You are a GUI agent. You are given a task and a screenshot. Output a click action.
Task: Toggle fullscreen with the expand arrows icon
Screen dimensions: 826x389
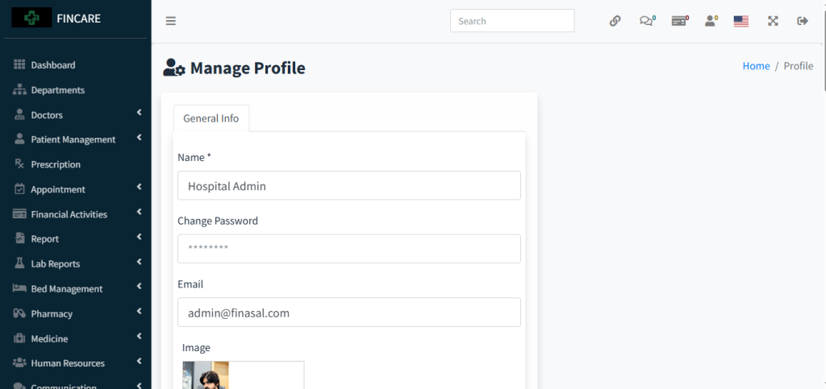pyautogui.click(x=773, y=21)
